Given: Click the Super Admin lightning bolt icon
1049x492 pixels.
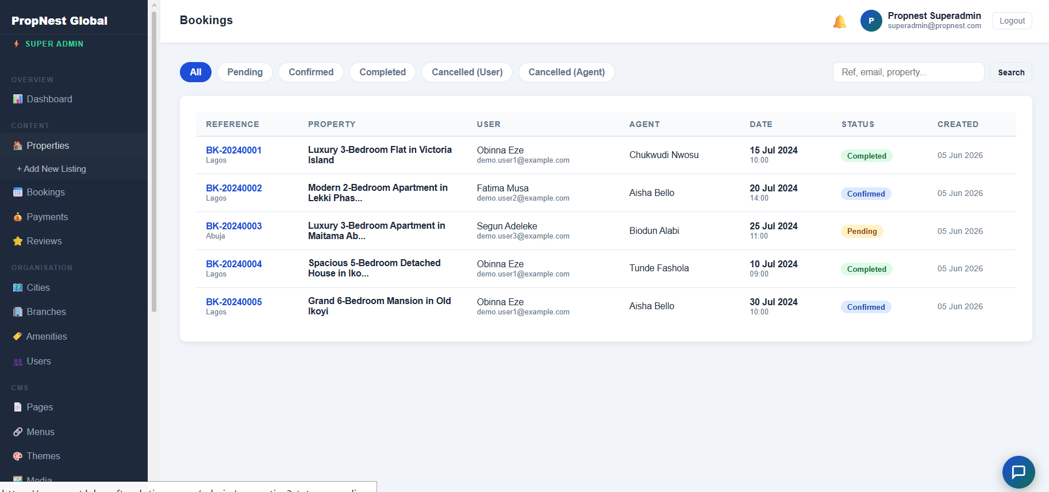Looking at the screenshot, I should (x=17, y=44).
